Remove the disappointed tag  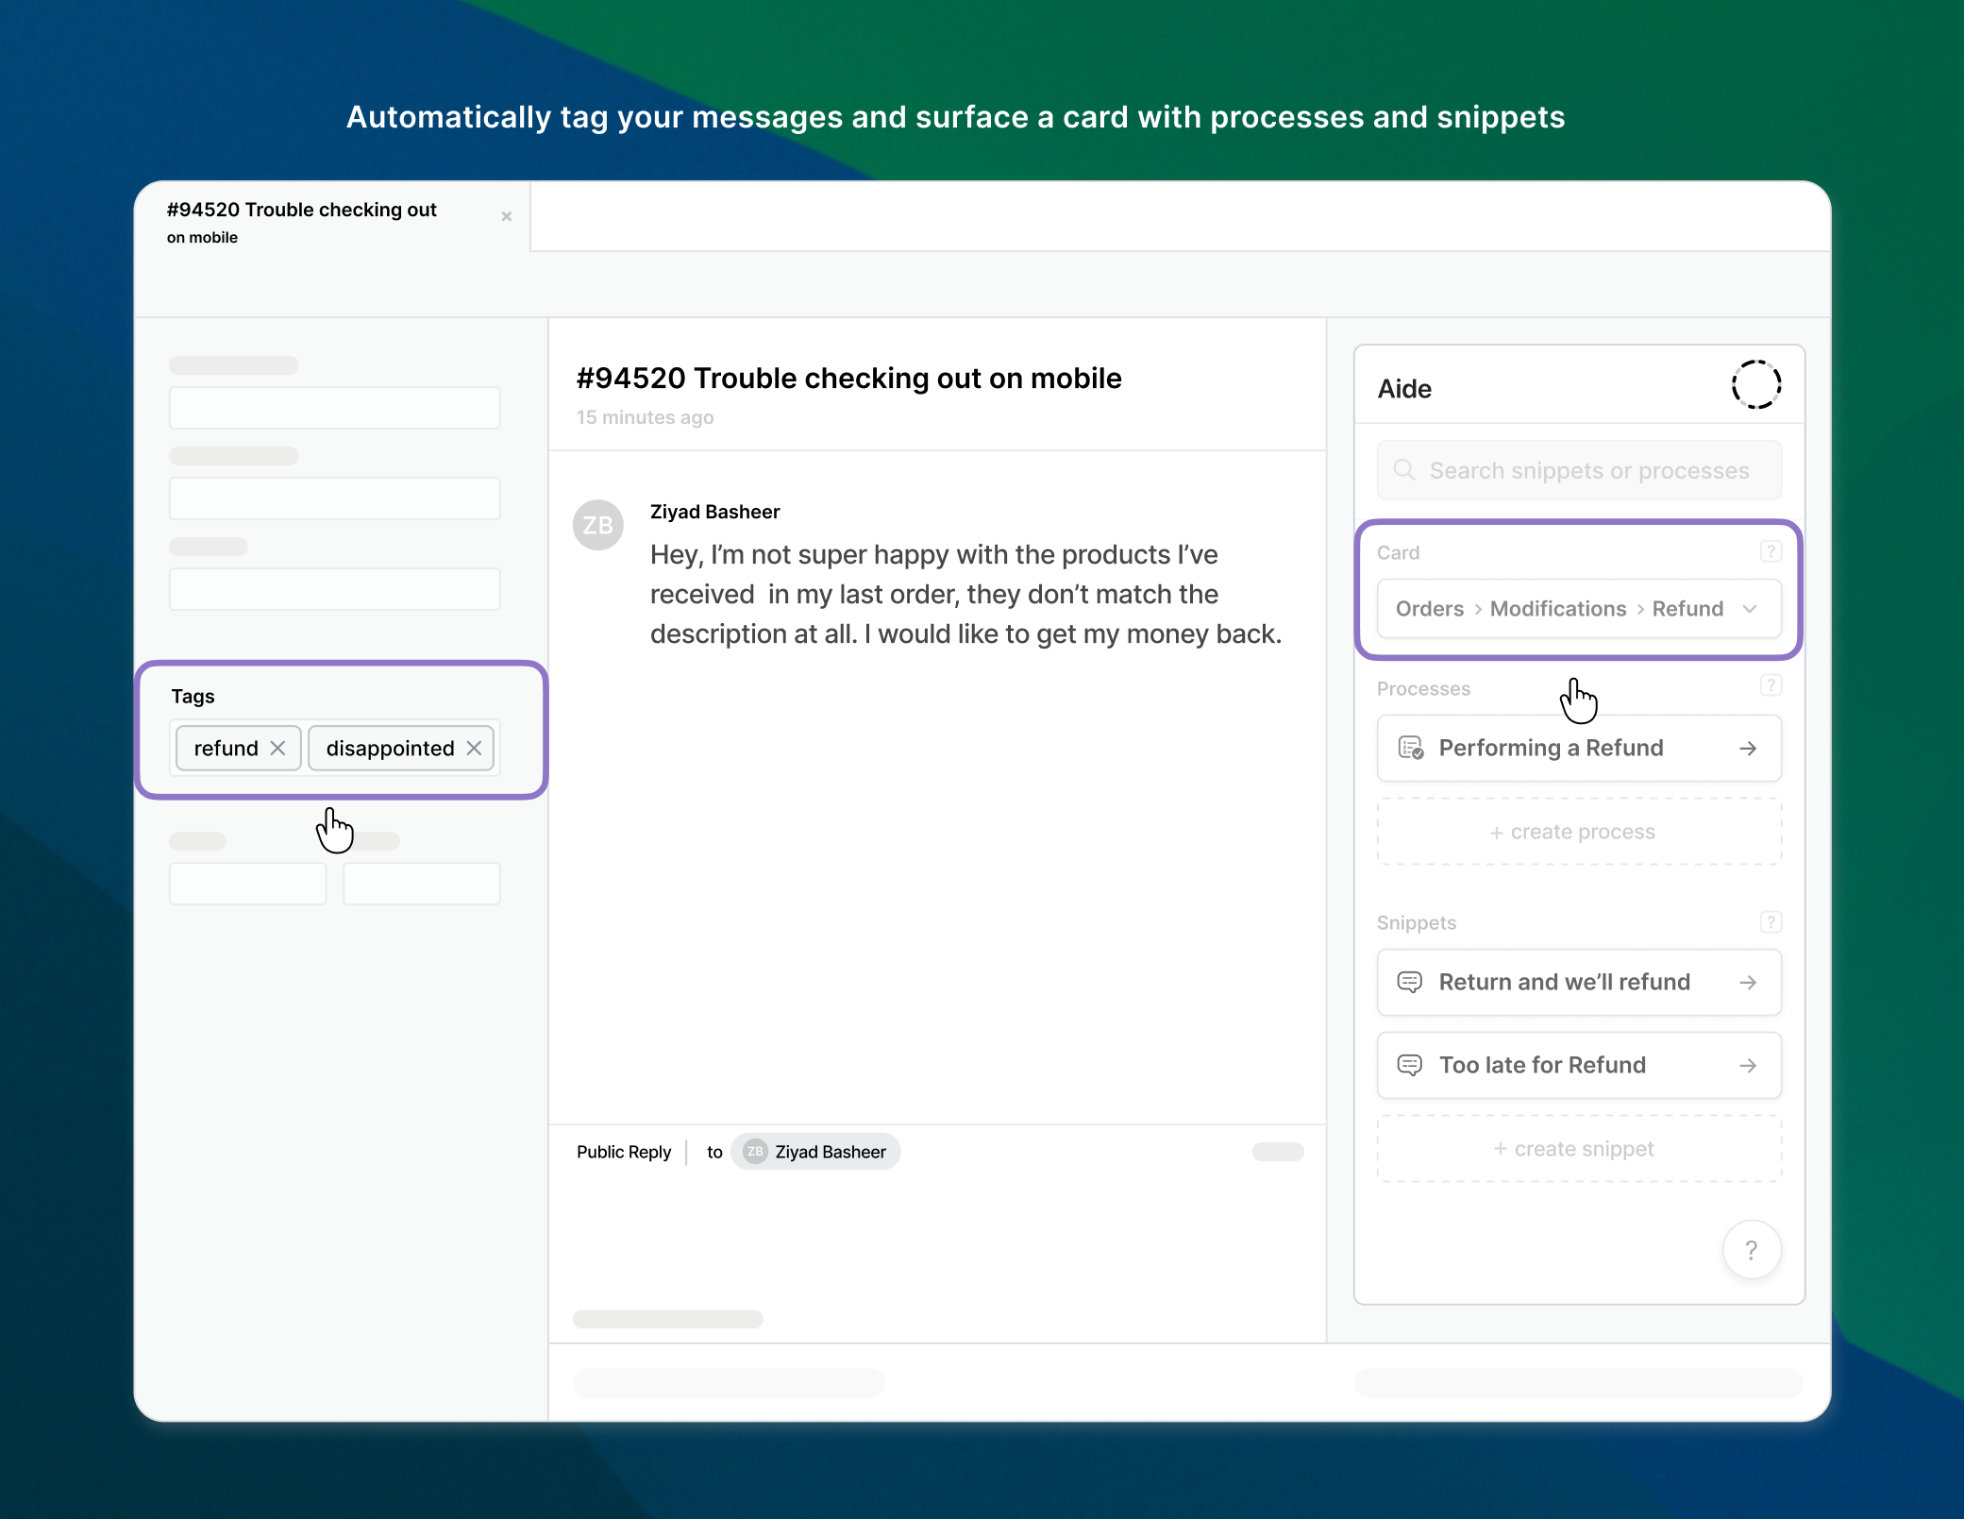pos(474,748)
